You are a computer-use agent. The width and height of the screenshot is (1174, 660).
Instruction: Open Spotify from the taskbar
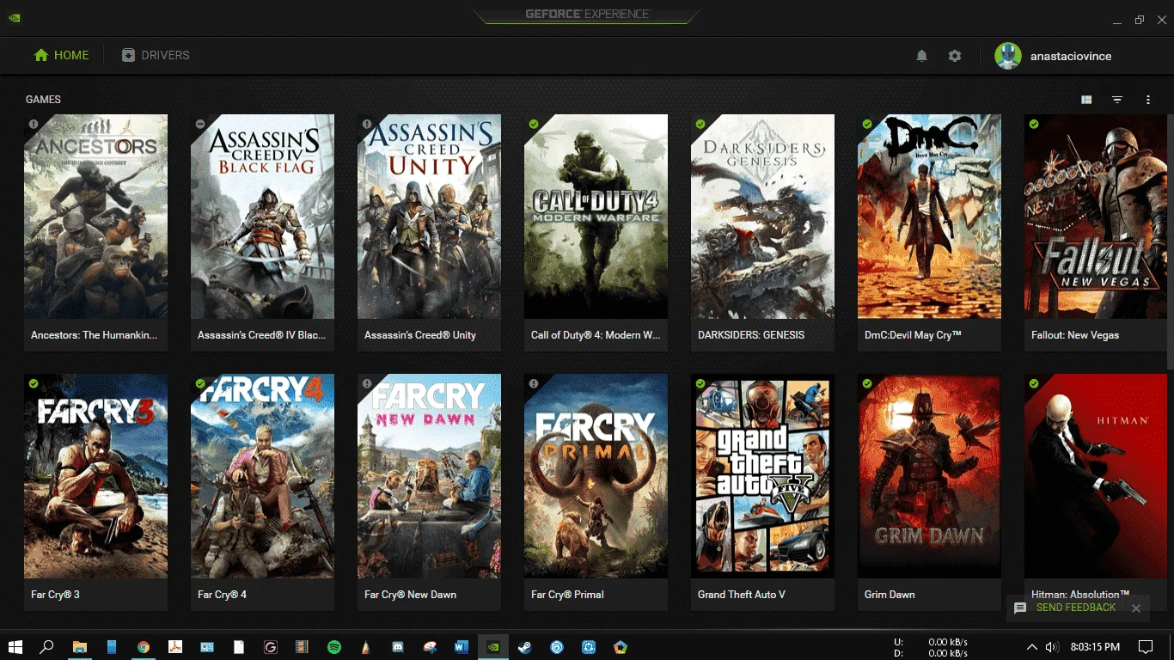click(x=334, y=647)
